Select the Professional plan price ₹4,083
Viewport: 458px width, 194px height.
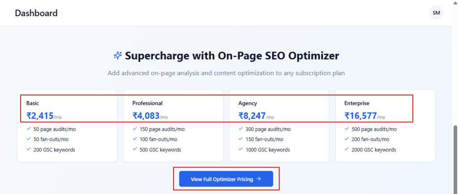(146, 116)
